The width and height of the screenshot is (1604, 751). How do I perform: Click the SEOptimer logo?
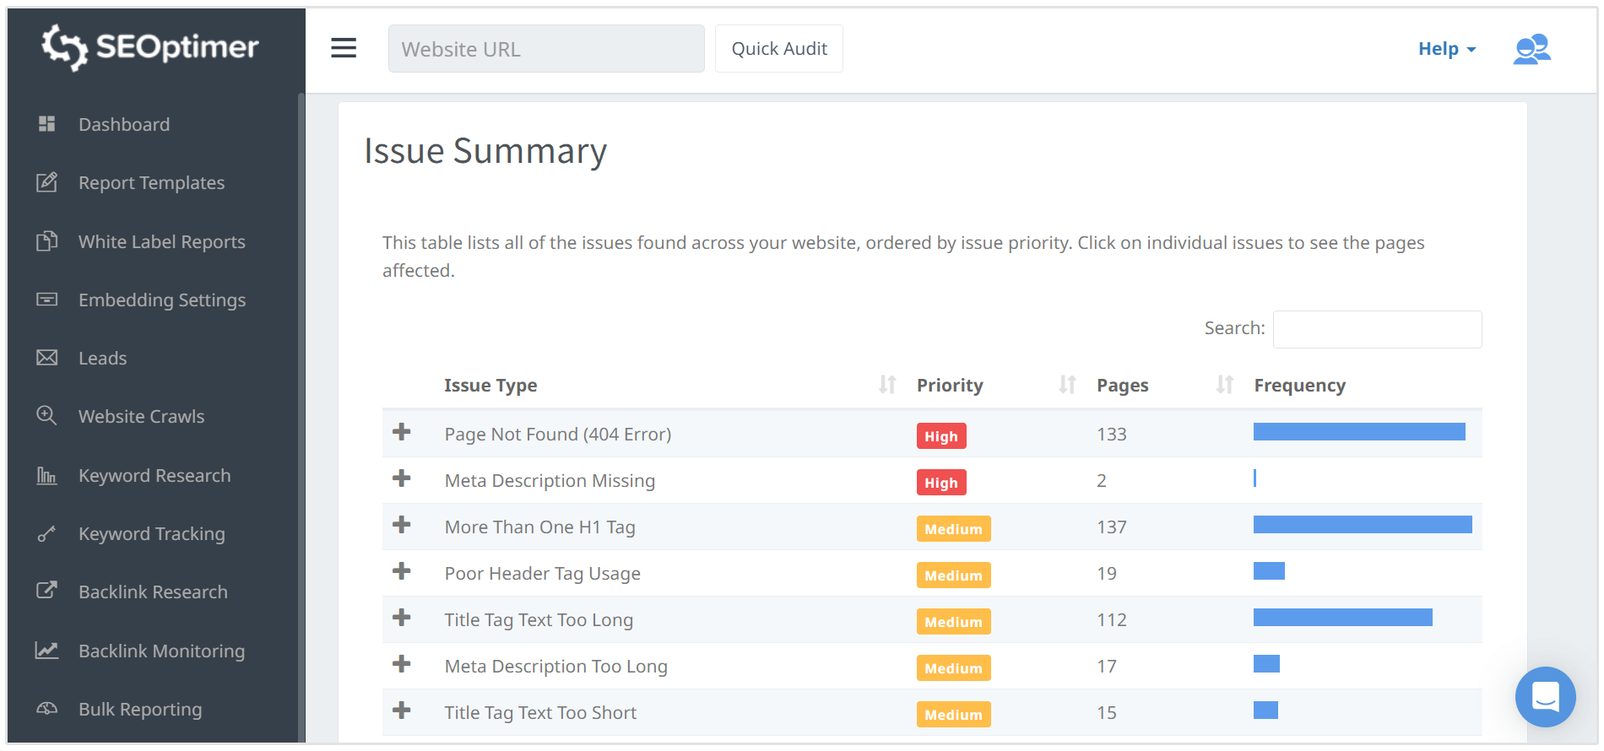pyautogui.click(x=150, y=47)
